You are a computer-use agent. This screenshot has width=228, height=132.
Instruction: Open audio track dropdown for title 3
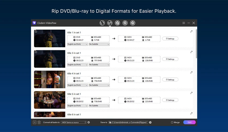pos(77,65)
